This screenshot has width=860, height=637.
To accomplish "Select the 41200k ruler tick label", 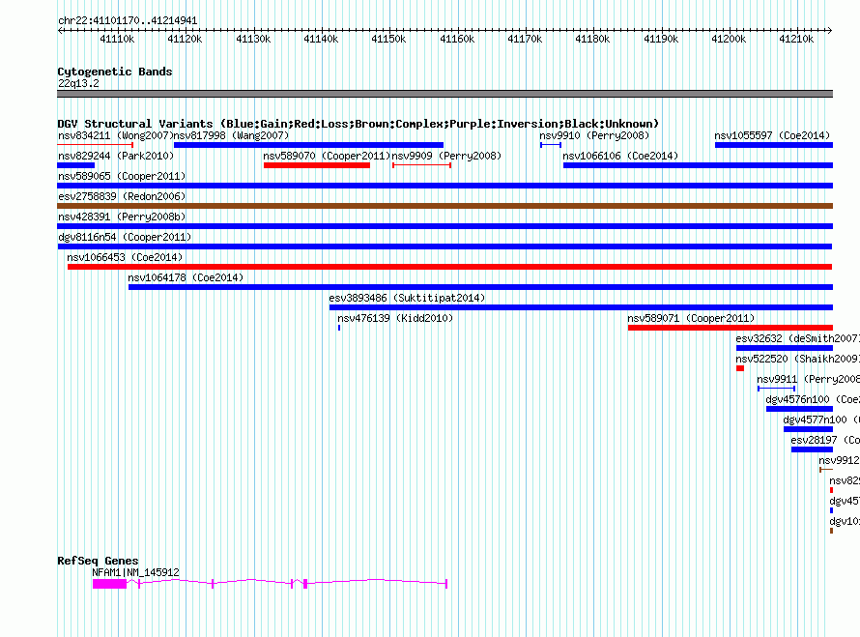I will [x=729, y=39].
